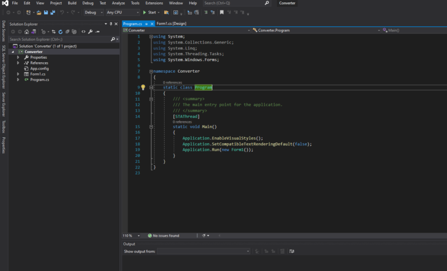The image size is (447, 271).
Task: Click the search magnifier in Solution Explorer
Action: (112, 40)
